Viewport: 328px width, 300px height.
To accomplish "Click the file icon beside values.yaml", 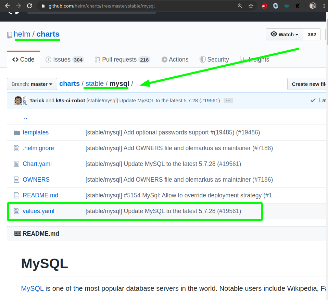I will pyautogui.click(x=16, y=211).
